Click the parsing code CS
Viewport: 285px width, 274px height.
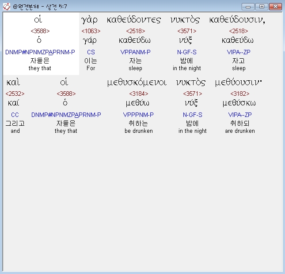91,52
